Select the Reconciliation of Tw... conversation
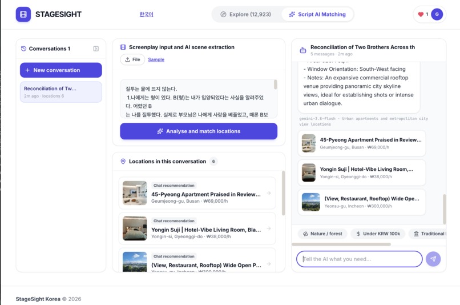Viewport: 460px width, 305px height. 61,92
